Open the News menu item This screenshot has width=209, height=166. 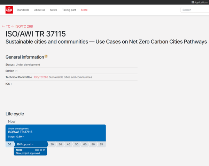pyautogui.click(x=54, y=10)
